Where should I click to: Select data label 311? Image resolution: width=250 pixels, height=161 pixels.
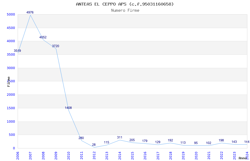(x=120, y=137)
